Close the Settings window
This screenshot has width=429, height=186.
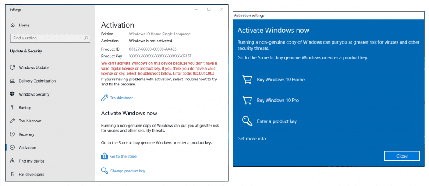coord(222,10)
